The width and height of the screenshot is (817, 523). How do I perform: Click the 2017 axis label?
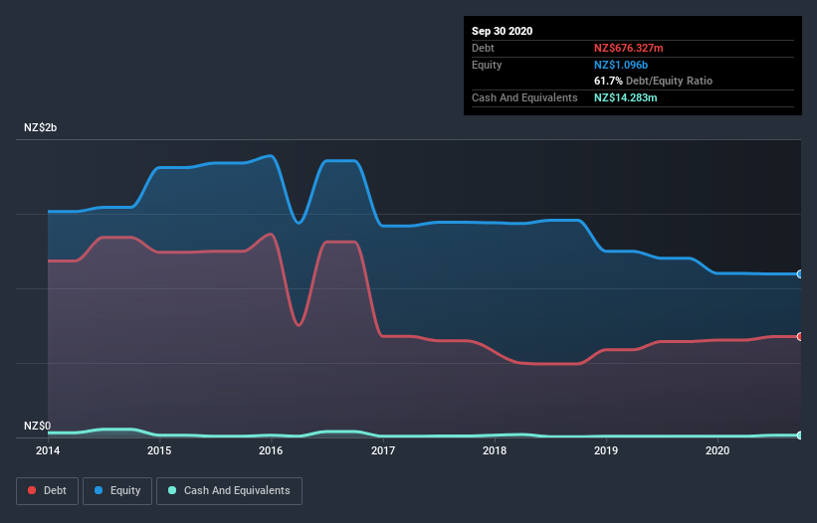click(x=383, y=450)
